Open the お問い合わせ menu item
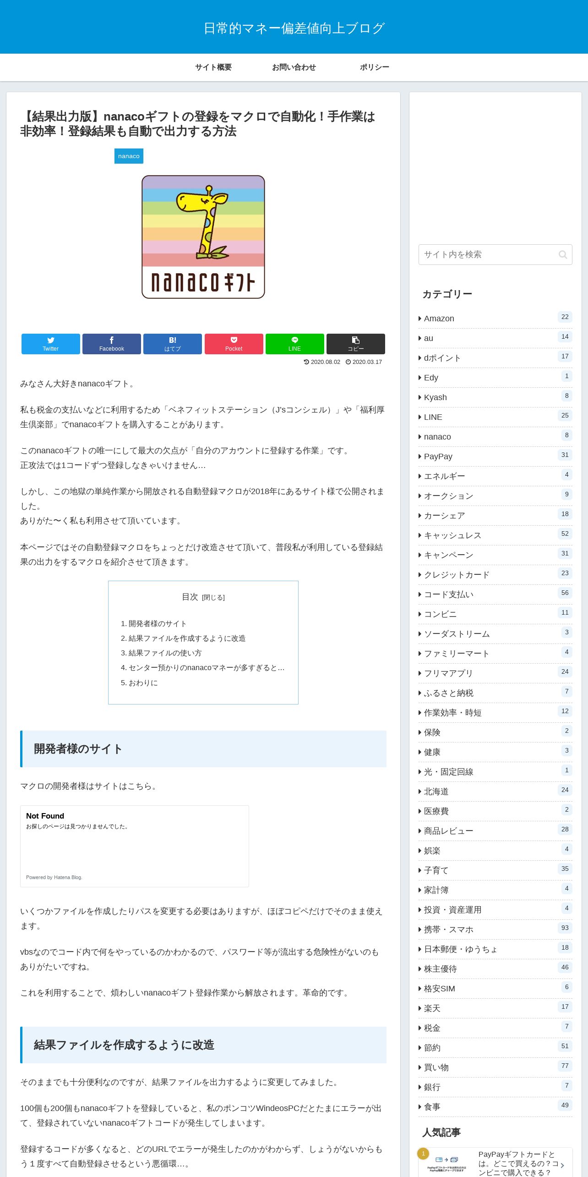Viewport: 588px width, 1177px height. (x=294, y=67)
